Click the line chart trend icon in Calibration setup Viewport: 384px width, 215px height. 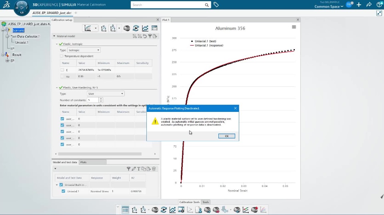pos(145,28)
